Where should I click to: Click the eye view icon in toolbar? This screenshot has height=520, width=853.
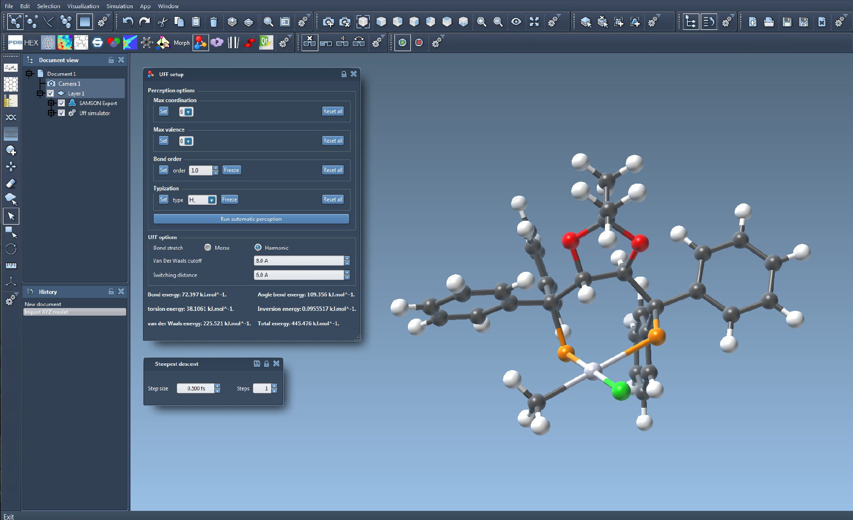516,22
